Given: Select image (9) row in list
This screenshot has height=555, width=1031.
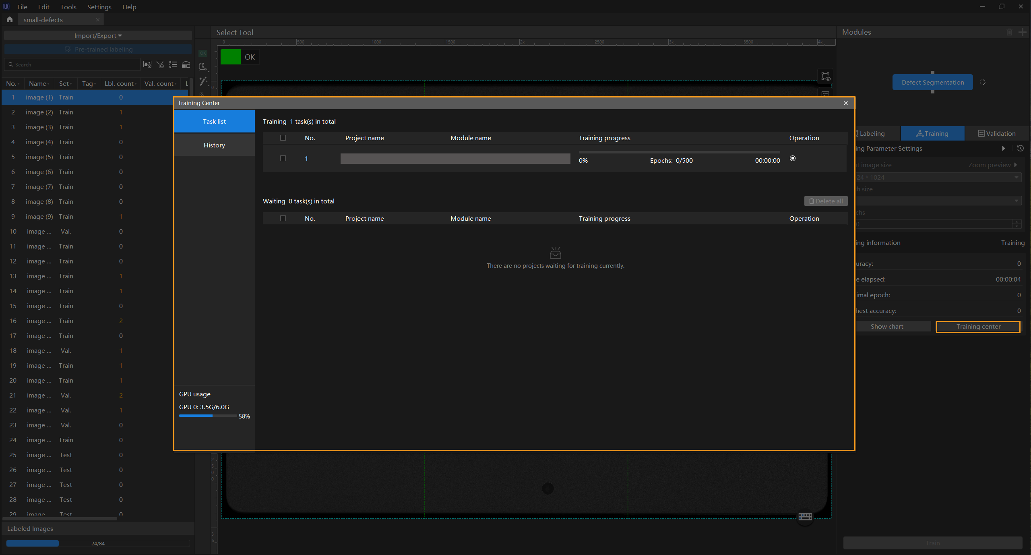Looking at the screenshot, I should pyautogui.click(x=88, y=217).
